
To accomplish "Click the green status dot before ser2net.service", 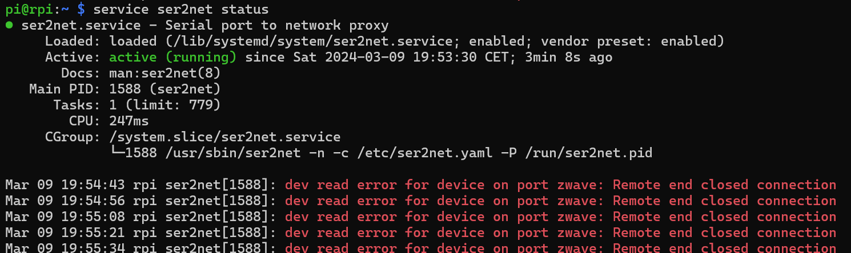I will tap(9, 26).
